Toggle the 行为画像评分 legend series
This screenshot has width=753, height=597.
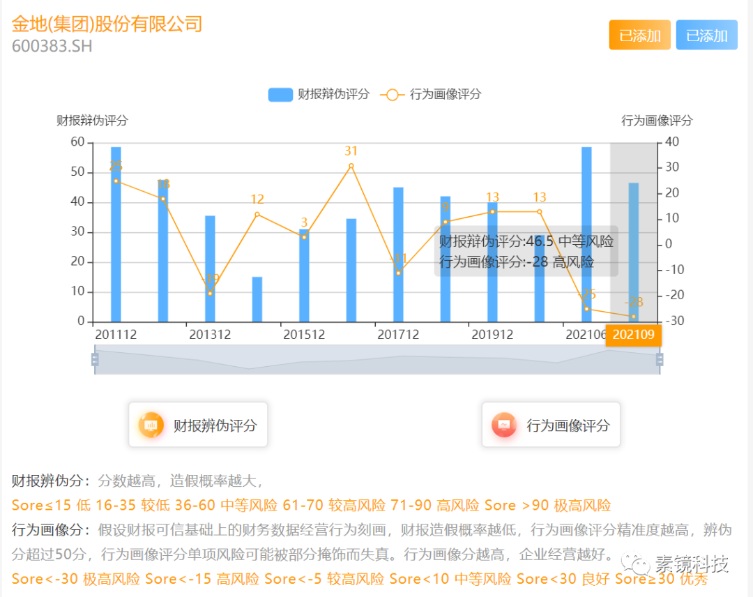pyautogui.click(x=431, y=94)
